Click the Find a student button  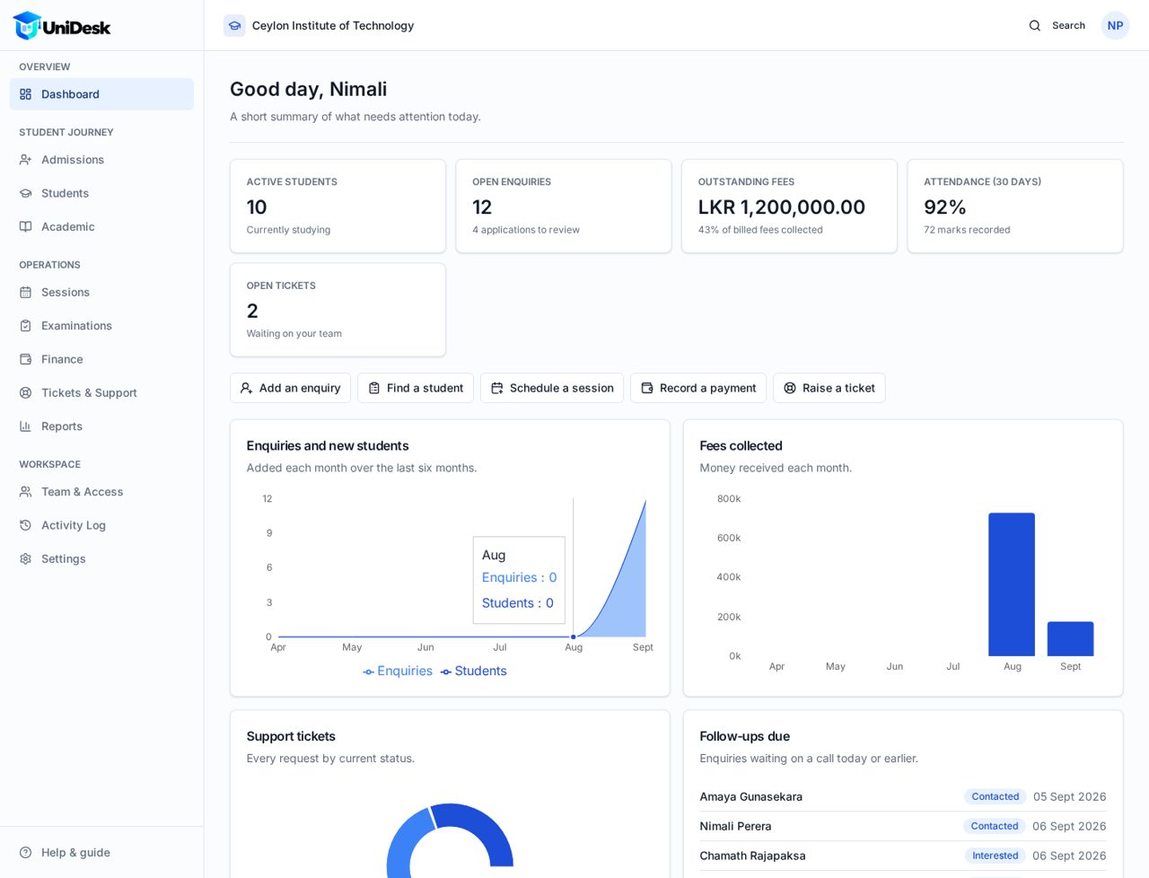416,388
